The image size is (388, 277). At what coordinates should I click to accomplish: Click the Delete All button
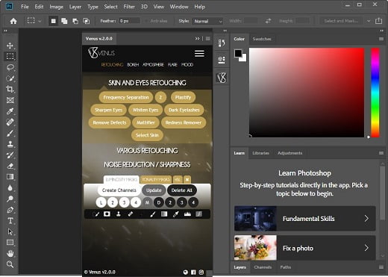[182, 190]
